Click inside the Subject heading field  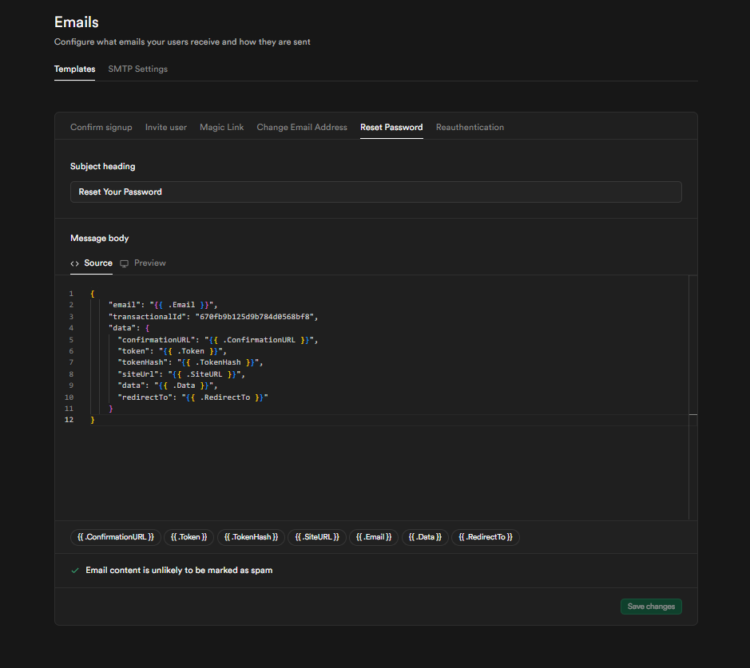pyautogui.click(x=375, y=192)
